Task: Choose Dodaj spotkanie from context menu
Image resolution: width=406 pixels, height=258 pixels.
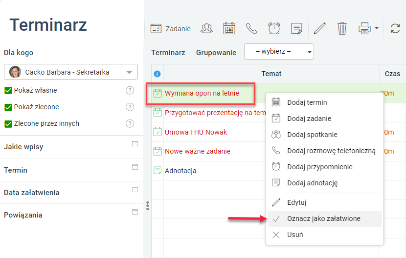Action: pos(325,135)
